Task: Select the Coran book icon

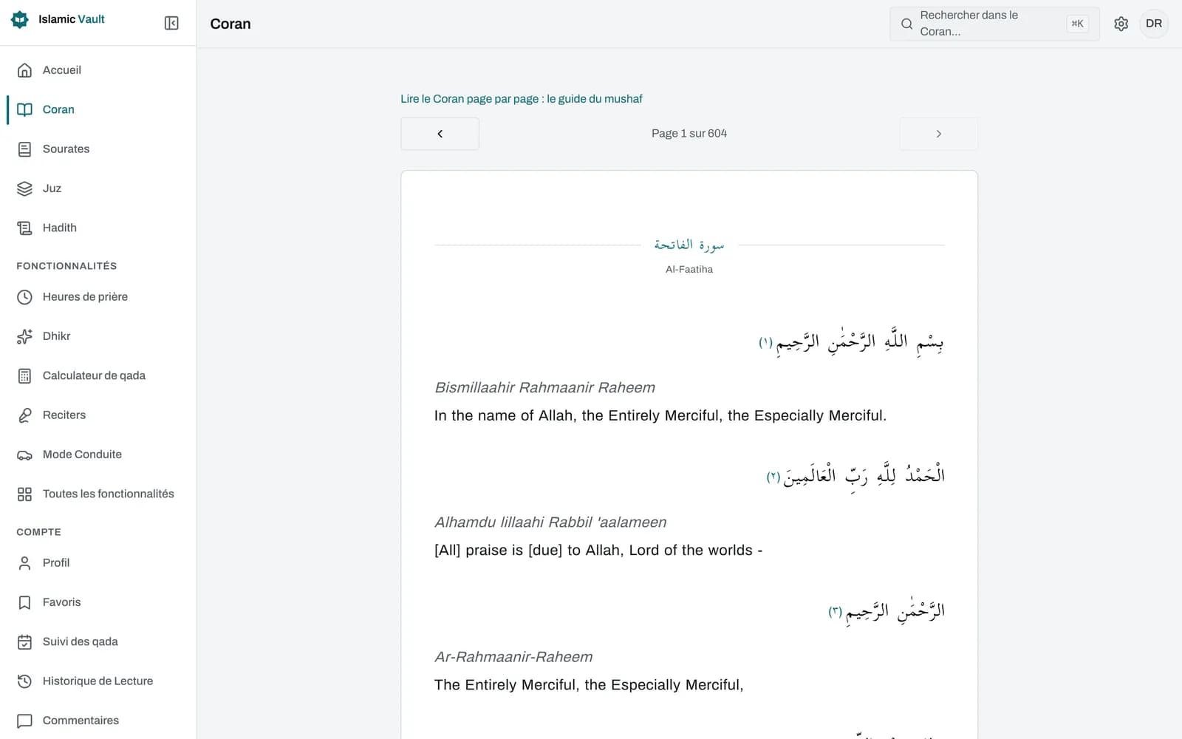Action: [24, 109]
